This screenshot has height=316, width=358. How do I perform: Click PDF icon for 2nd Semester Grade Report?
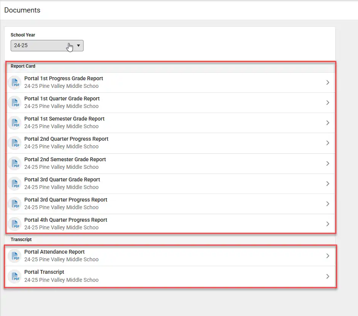click(x=15, y=163)
